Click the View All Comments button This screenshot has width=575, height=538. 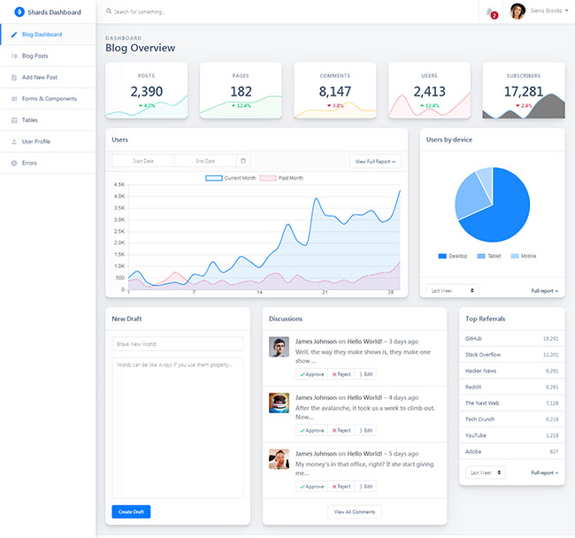(x=355, y=511)
